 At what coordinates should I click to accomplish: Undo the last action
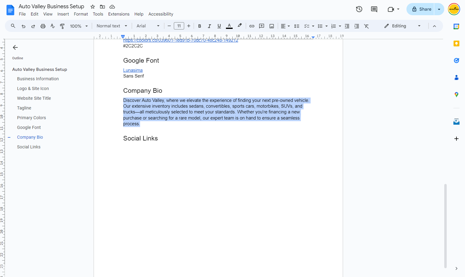coord(23,26)
